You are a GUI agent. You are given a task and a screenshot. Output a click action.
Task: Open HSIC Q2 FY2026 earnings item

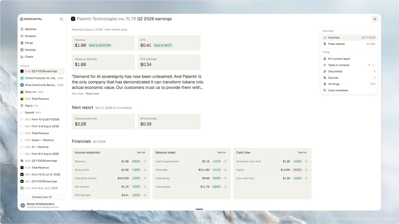pyautogui.click(x=42, y=161)
